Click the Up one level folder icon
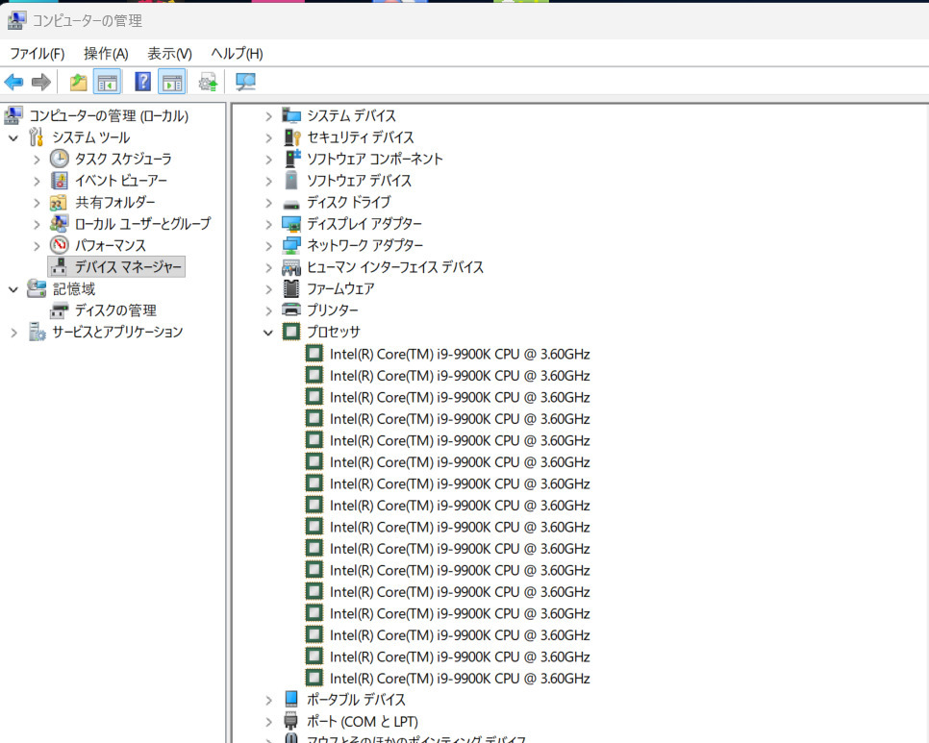This screenshot has height=743, width=929. (x=78, y=83)
